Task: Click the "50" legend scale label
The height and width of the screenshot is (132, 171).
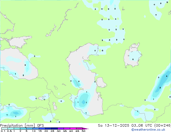Action: coord(83,131)
